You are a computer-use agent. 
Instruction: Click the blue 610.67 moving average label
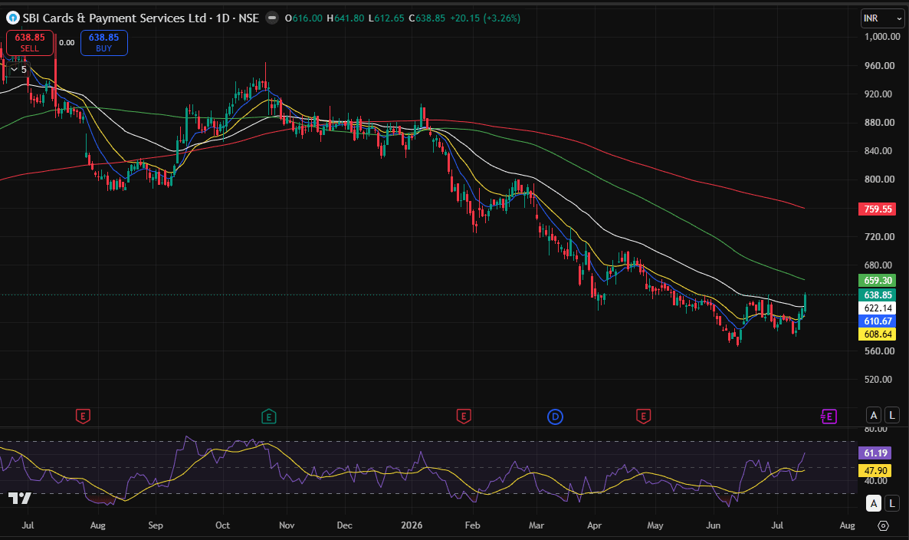tap(877, 321)
